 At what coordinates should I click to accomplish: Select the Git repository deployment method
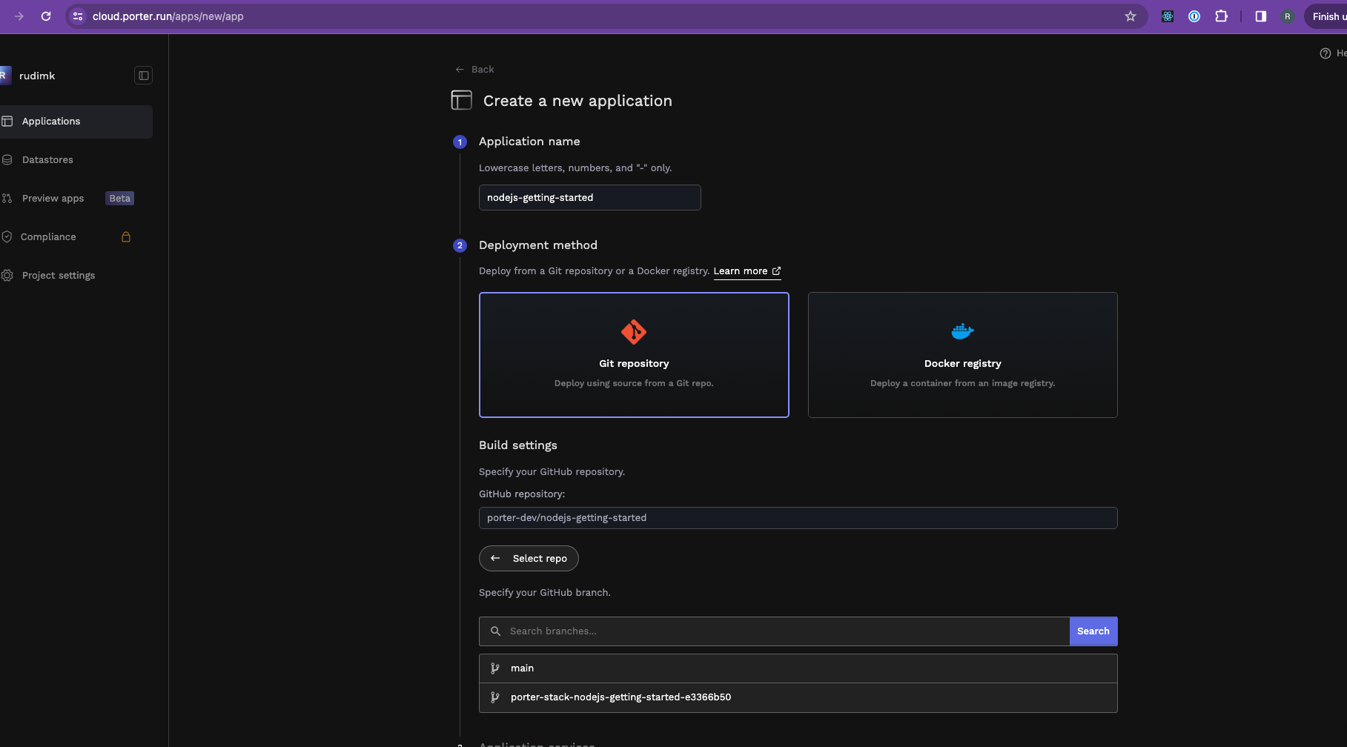point(634,355)
